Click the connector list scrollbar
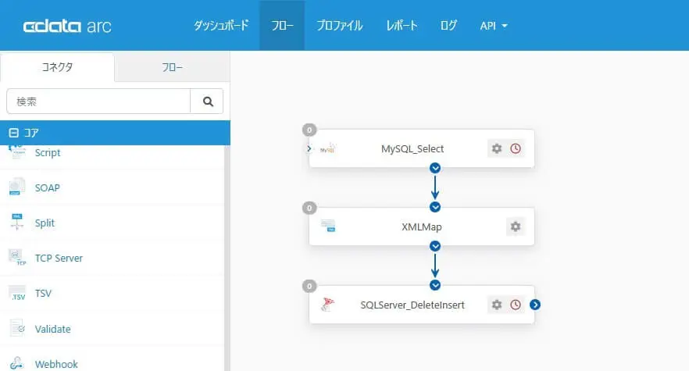This screenshot has width=689, height=371. pyautogui.click(x=227, y=259)
